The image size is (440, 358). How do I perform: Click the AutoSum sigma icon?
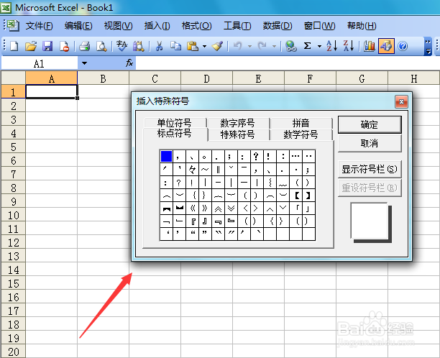pos(308,46)
